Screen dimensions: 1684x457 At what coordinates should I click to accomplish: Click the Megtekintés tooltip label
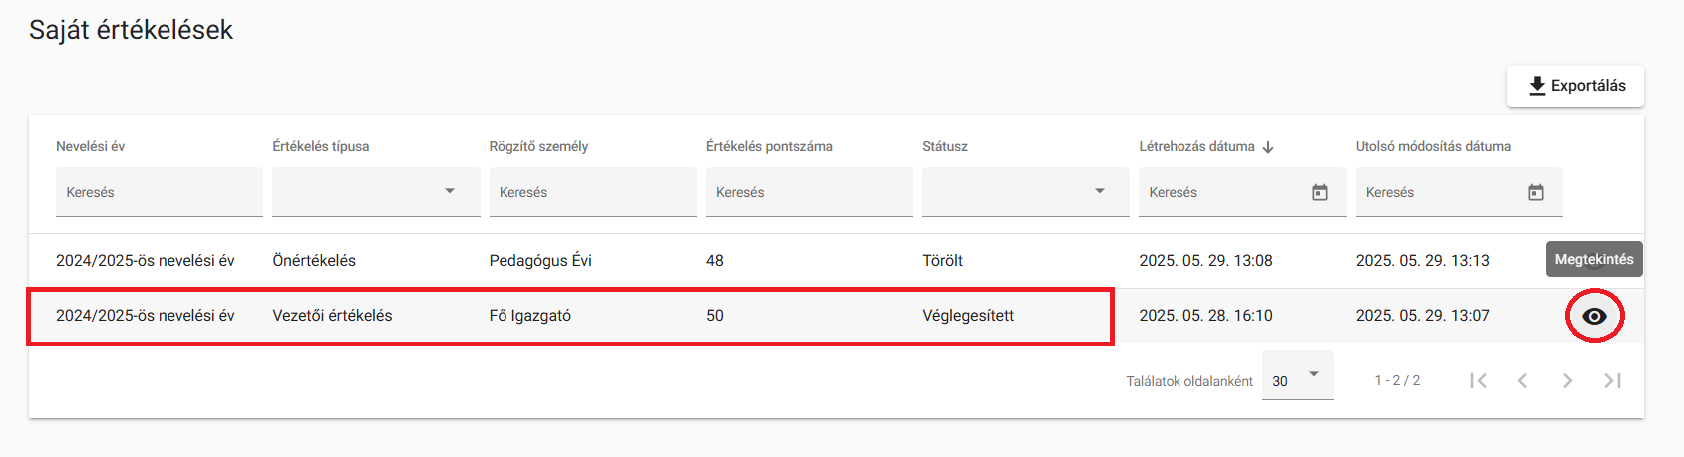[1594, 259]
